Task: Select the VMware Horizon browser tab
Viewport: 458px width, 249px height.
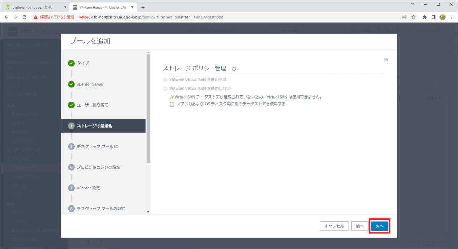Action: [x=103, y=7]
